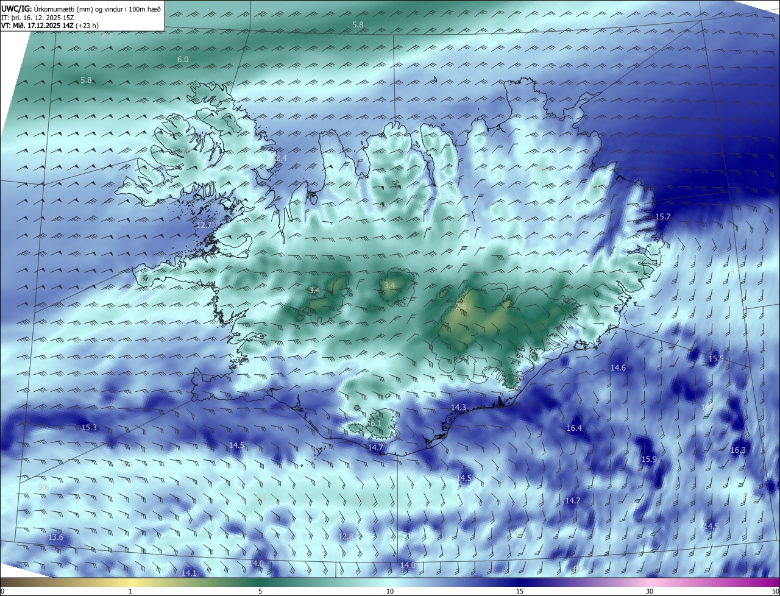Click the "(+23 h)" forecast offset text
Viewport: 780px width, 596px height.
87,26
